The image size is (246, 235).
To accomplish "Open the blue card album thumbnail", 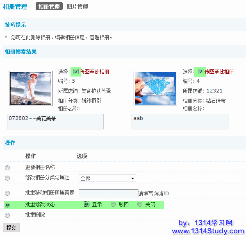I will pos(155,89).
